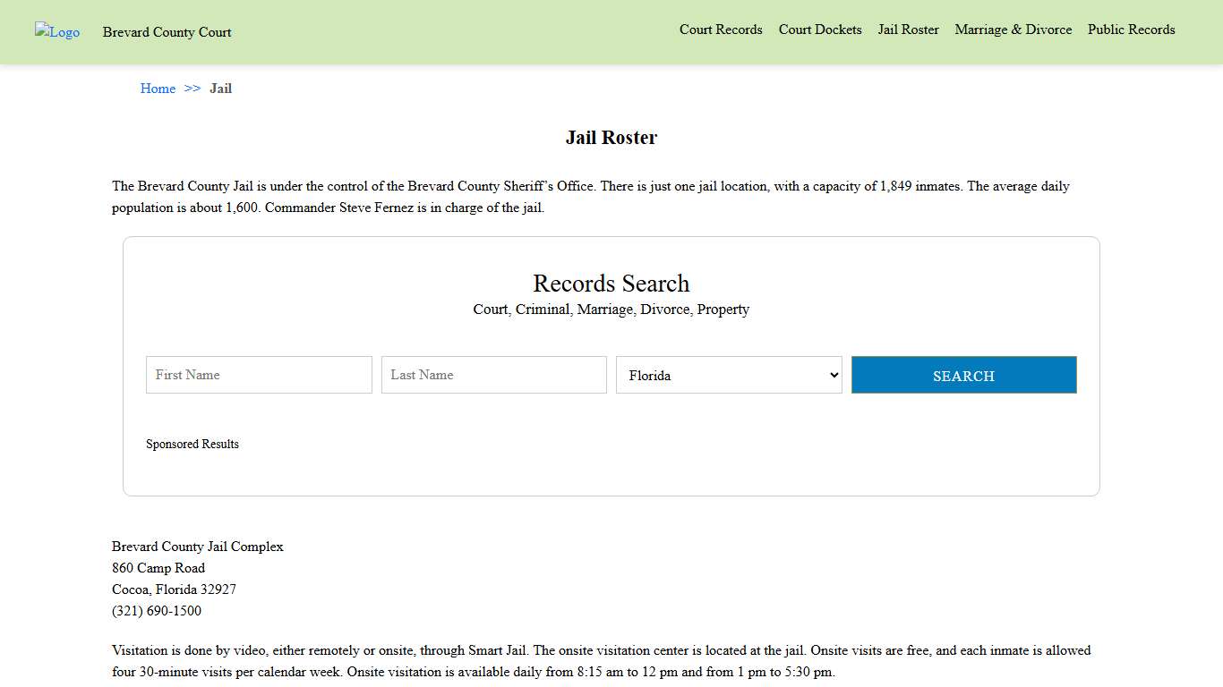
Task: Select the Jail Roster menu item
Action: point(908,30)
